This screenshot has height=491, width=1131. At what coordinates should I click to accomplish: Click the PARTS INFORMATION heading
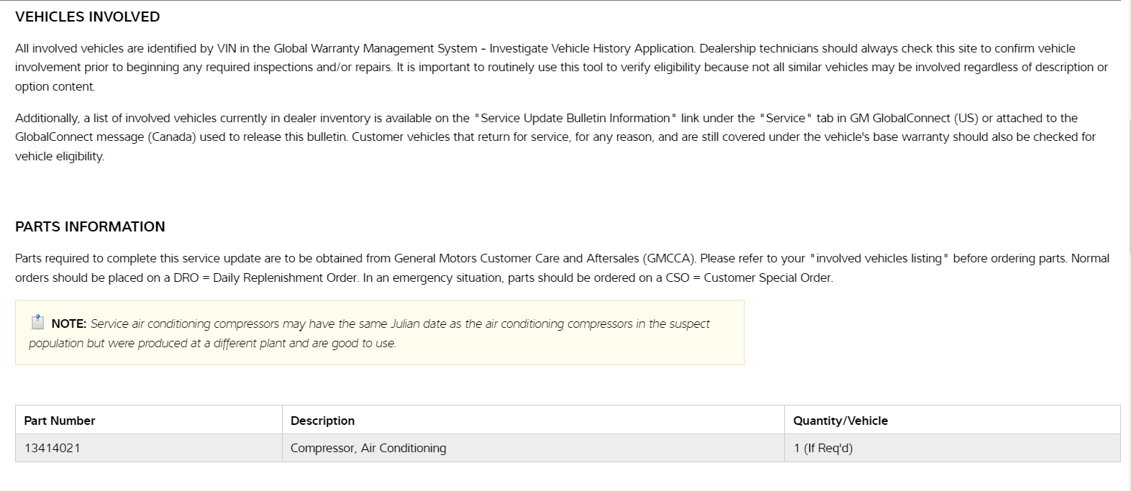coord(90,226)
